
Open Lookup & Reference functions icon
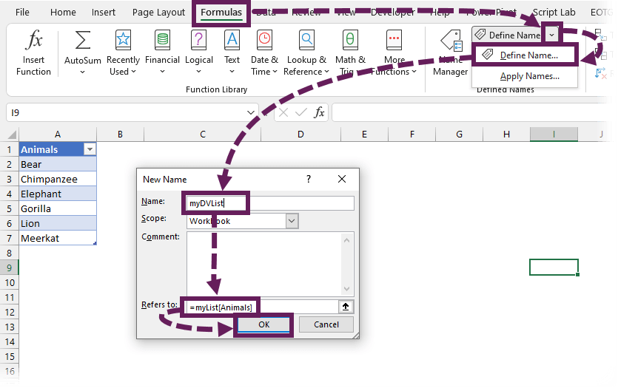[306, 40]
